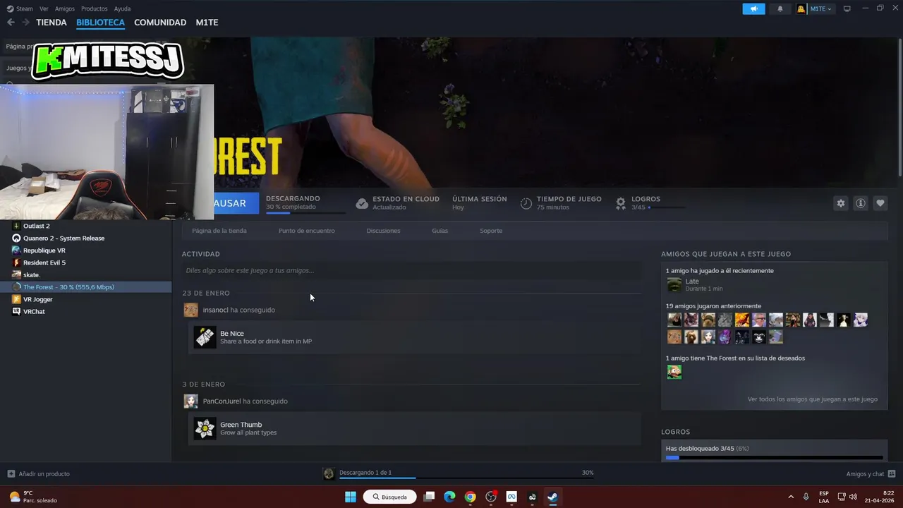Open Punto de encuentro link
The width and height of the screenshot is (903, 508).
click(x=306, y=231)
